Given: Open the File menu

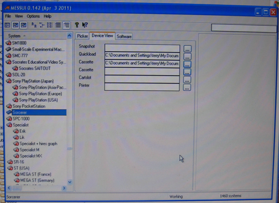Looking at the screenshot, I should tap(8, 16).
